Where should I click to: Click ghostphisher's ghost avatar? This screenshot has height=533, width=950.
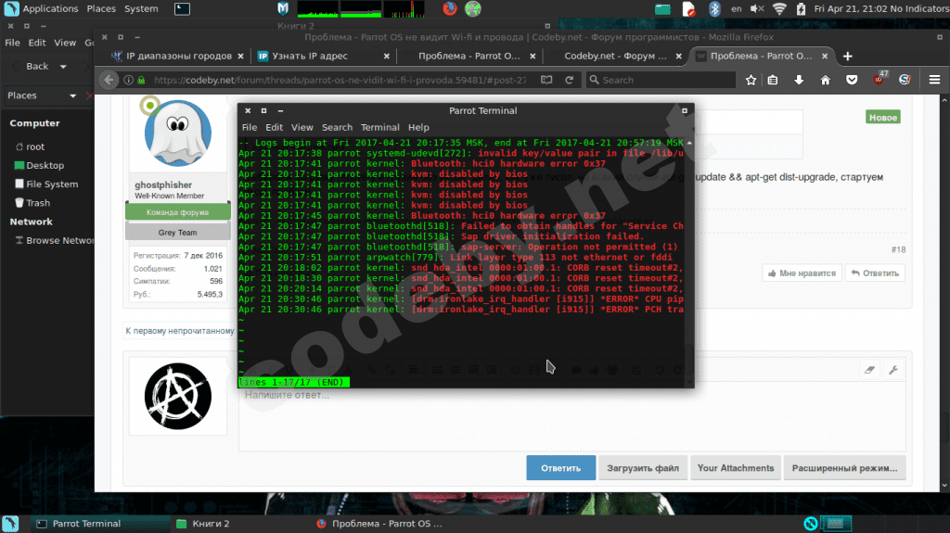(177, 133)
